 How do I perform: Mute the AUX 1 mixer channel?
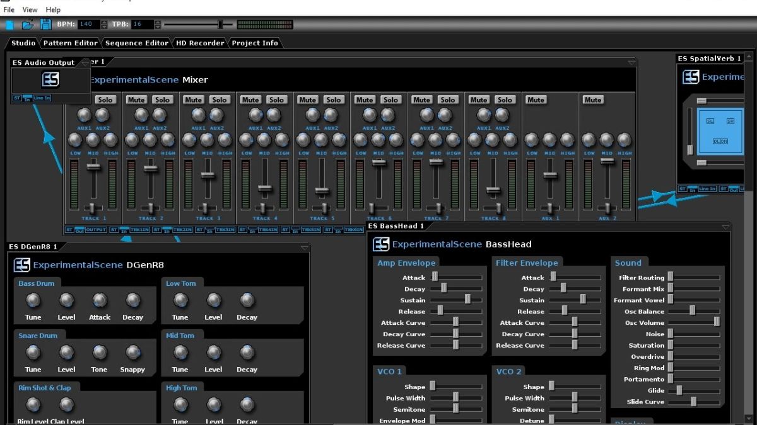536,99
